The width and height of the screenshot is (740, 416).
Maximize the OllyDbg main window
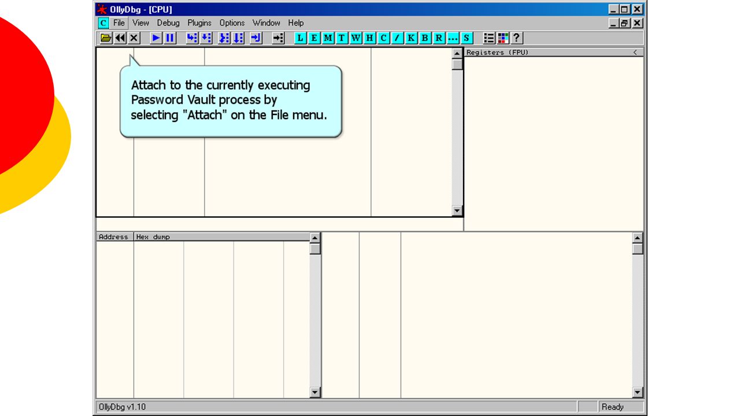tap(625, 9)
